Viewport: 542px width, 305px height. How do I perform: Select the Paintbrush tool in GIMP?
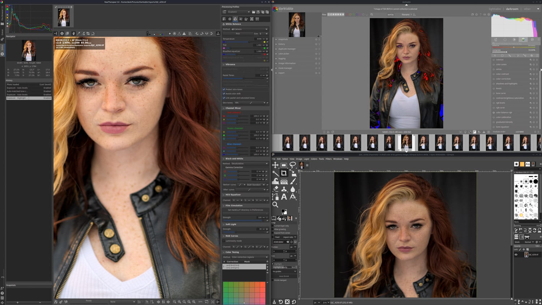tap(293, 181)
